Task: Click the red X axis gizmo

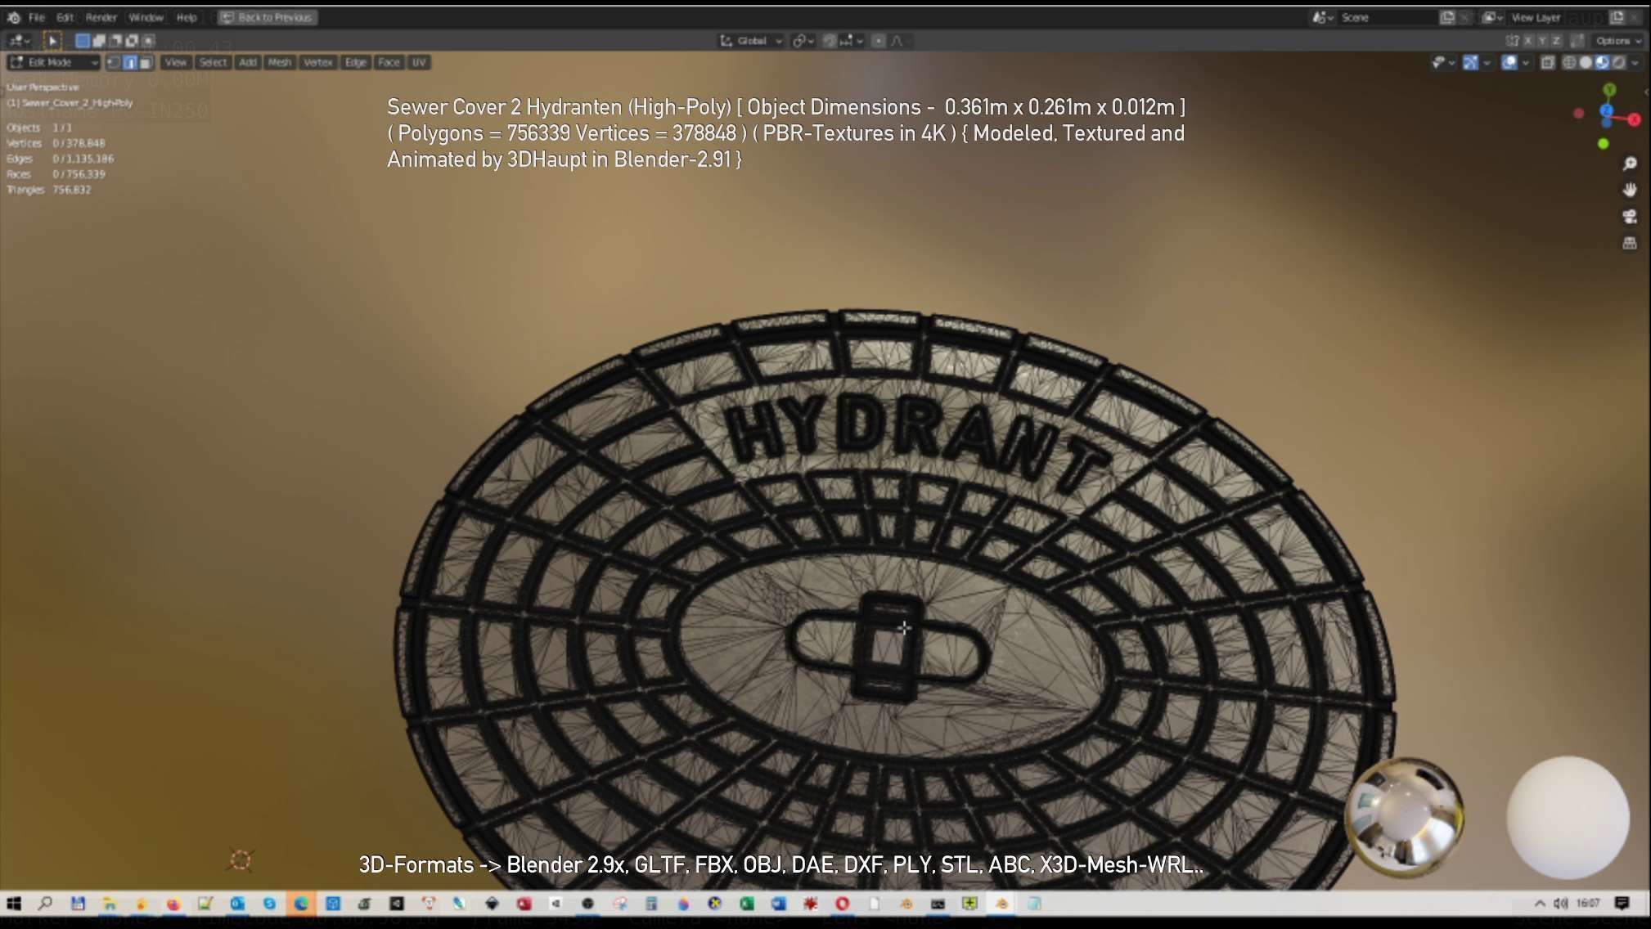Action: 1634,120
